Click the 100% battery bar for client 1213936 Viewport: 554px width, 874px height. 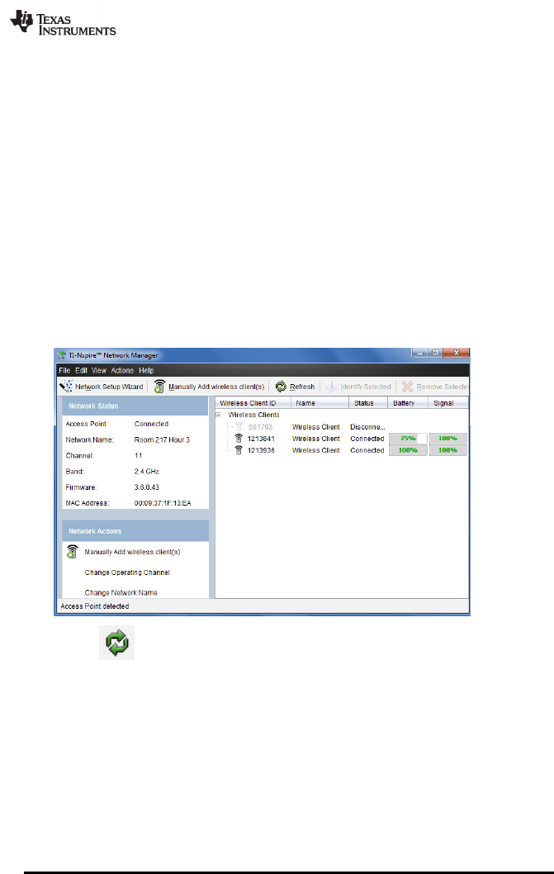[408, 450]
